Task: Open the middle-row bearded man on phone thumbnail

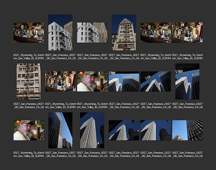Action: 92,82
